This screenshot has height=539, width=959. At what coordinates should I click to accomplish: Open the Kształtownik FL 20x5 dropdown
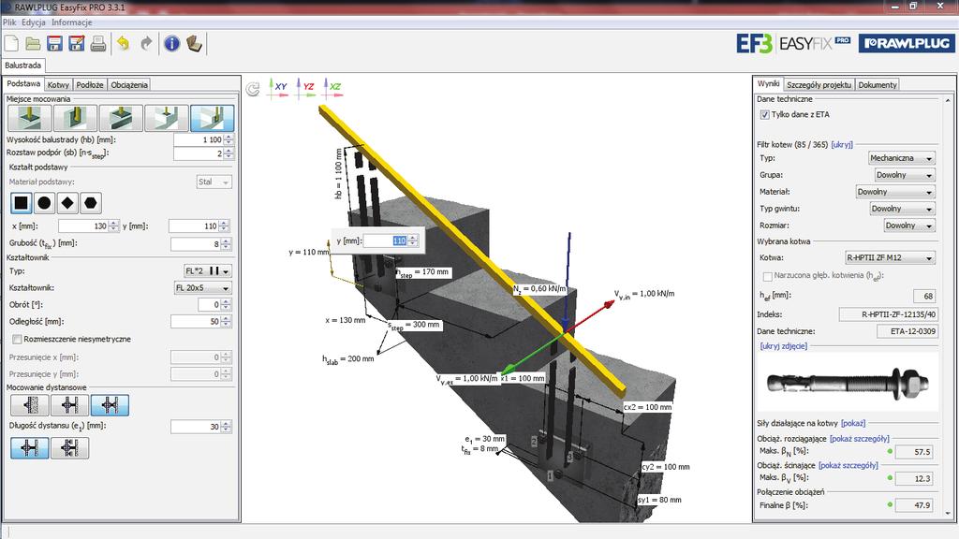coord(202,288)
